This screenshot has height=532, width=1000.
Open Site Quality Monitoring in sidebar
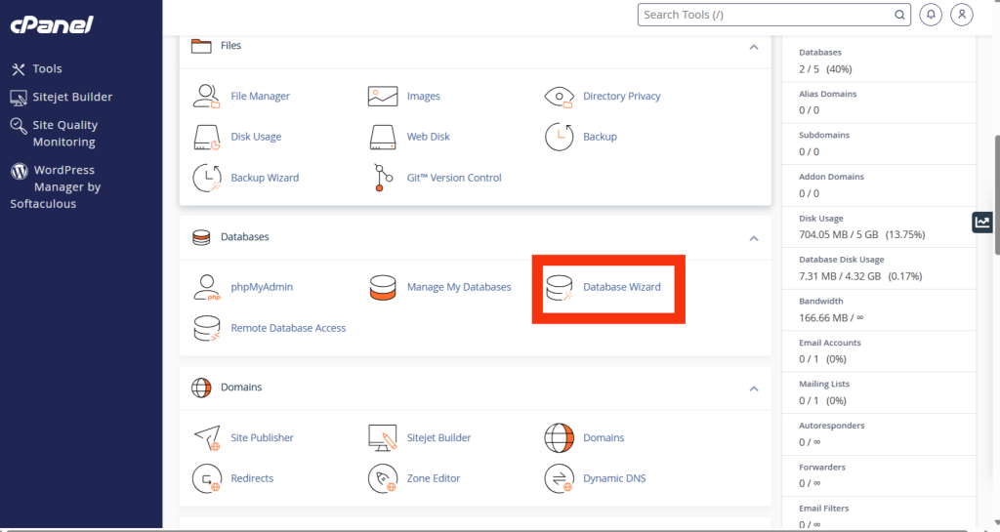[64, 133]
